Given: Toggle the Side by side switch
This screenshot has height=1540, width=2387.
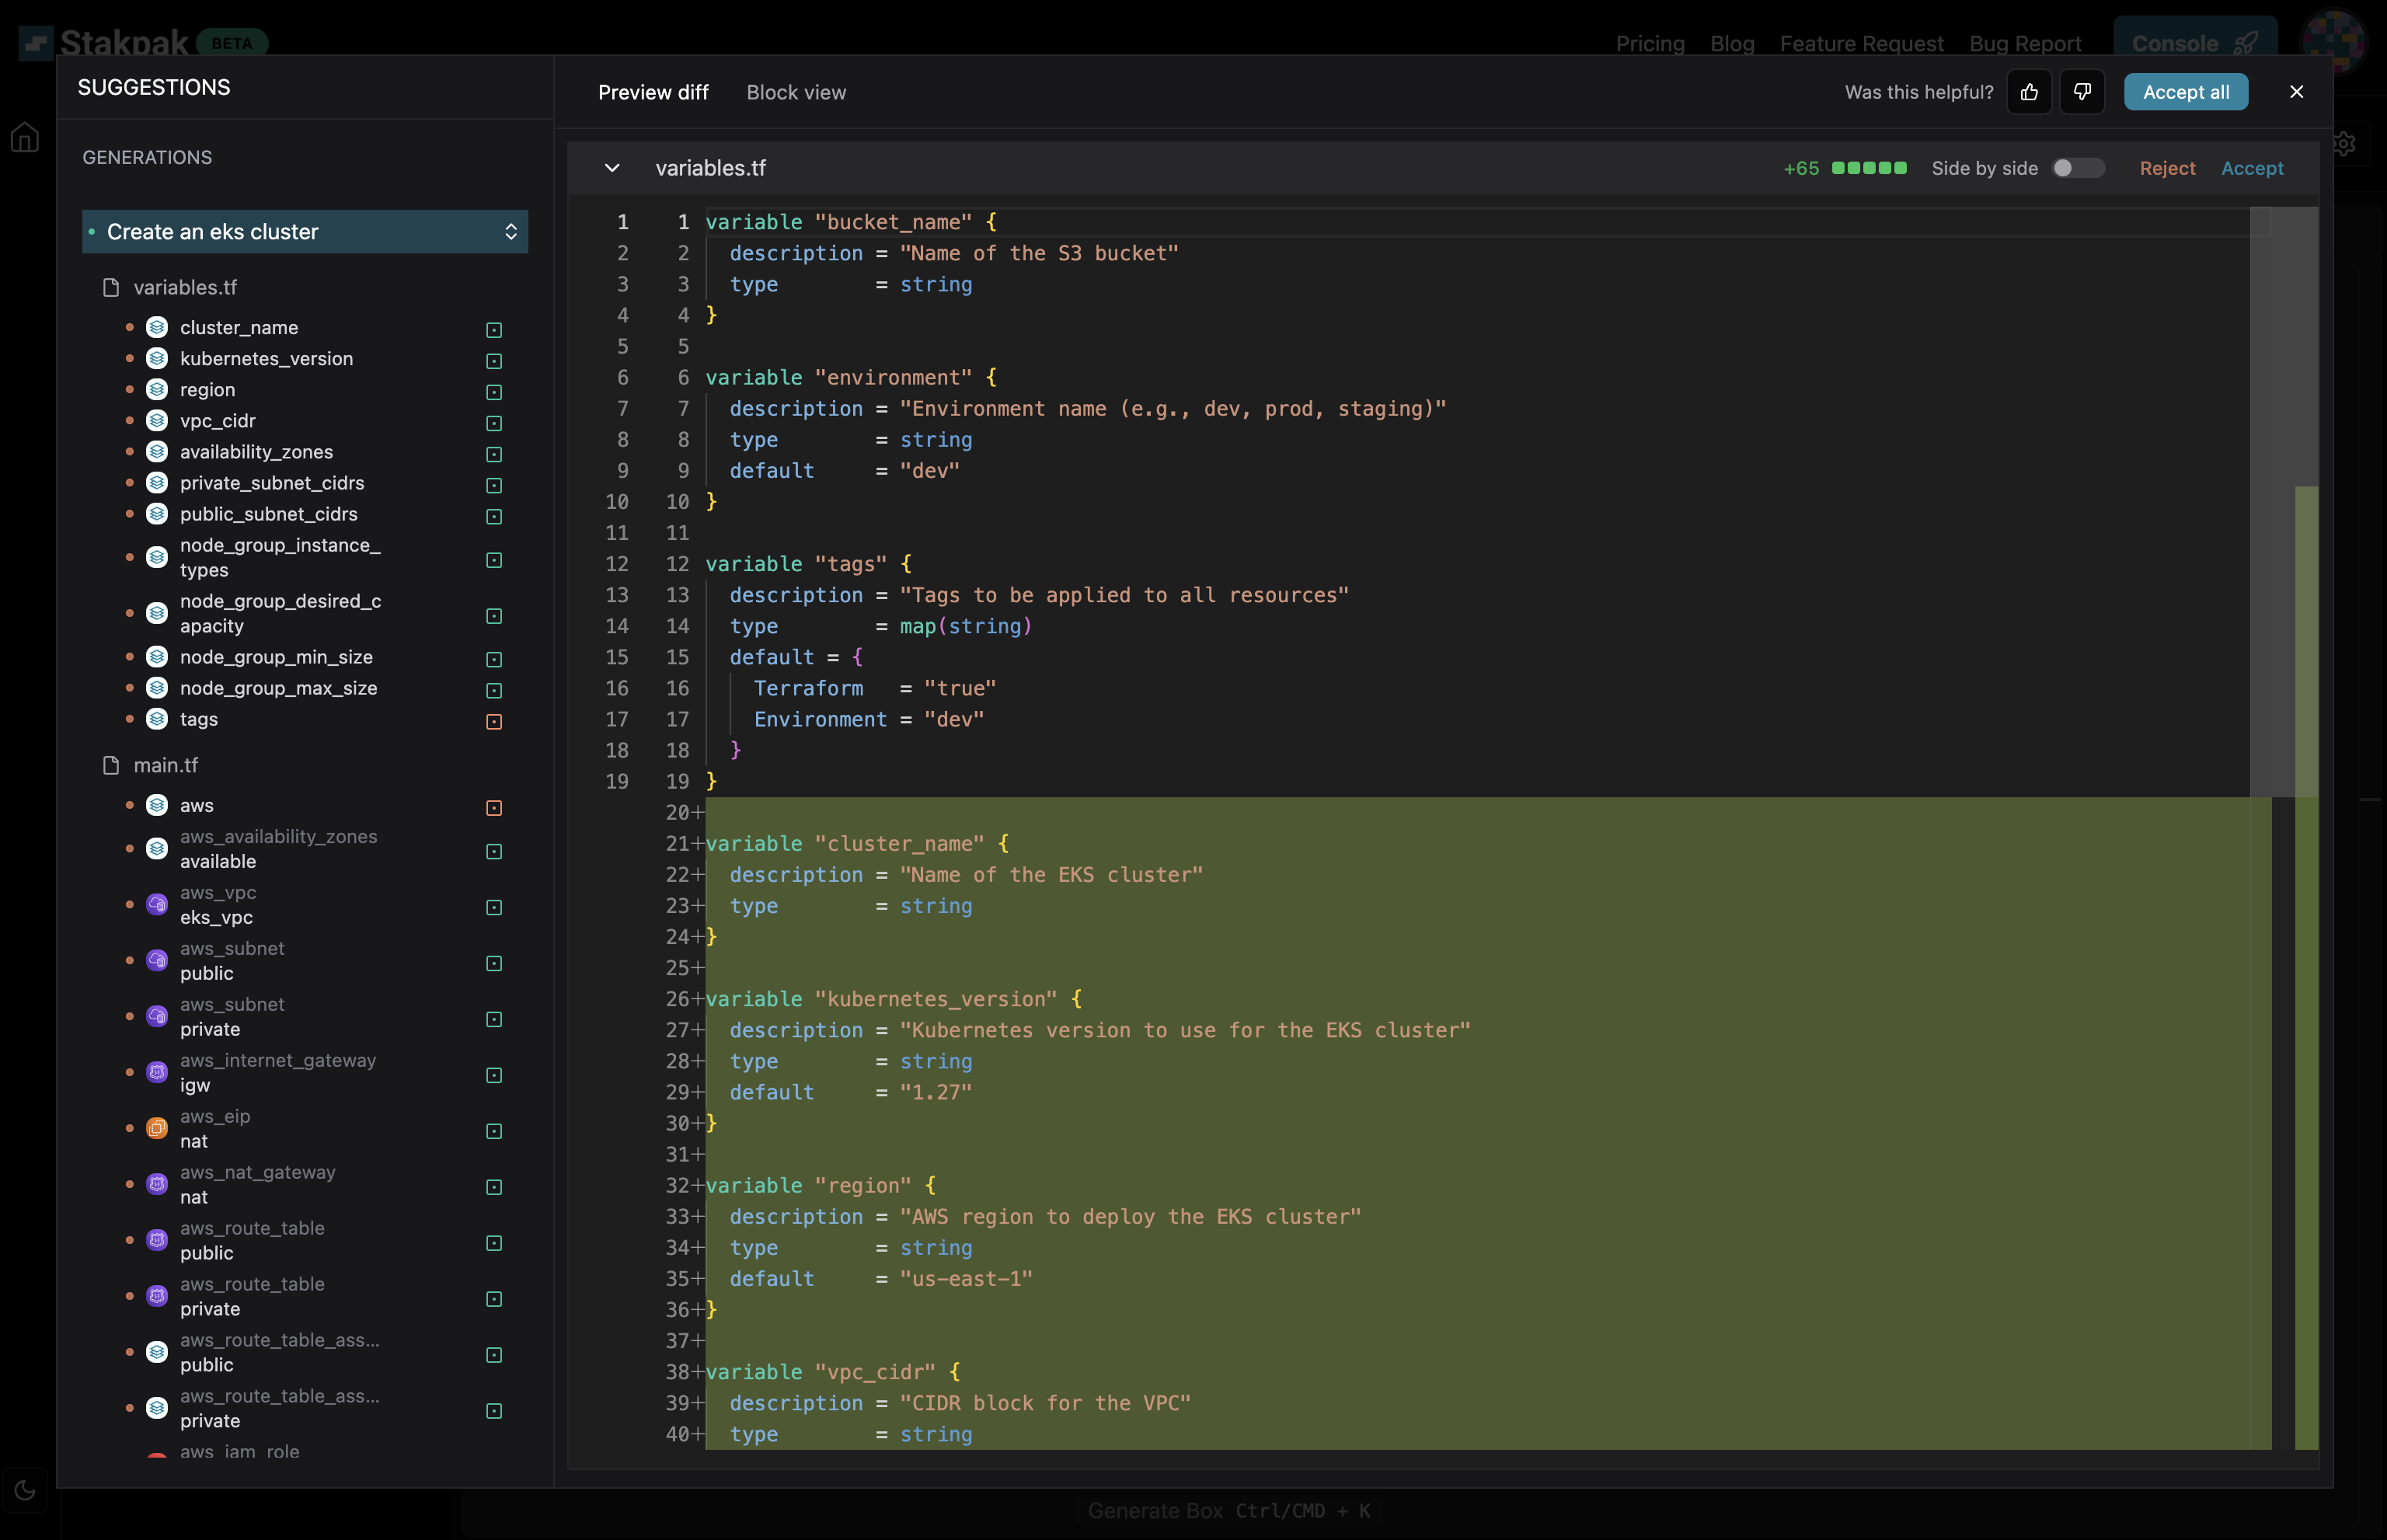Looking at the screenshot, I should pos(2078,168).
